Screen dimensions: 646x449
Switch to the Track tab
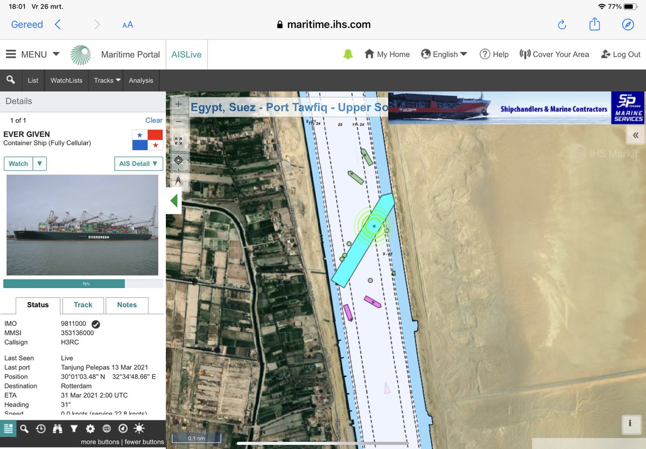tap(83, 305)
